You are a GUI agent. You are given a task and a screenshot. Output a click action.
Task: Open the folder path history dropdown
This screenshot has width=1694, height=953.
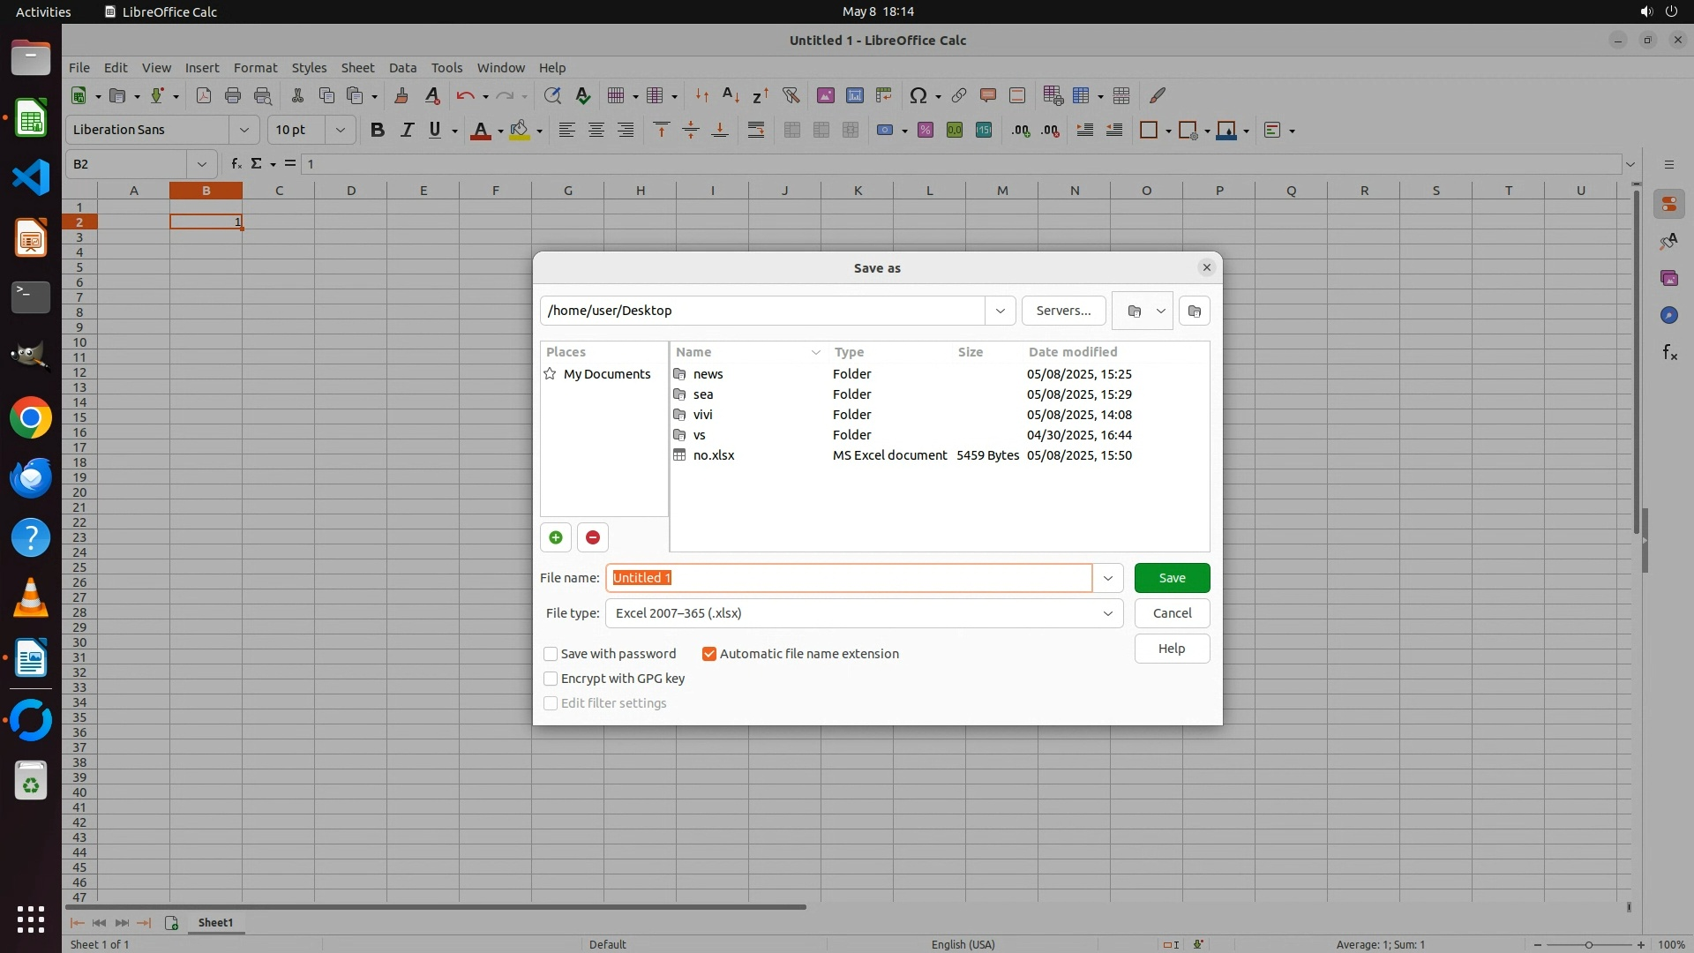coord(1000,311)
